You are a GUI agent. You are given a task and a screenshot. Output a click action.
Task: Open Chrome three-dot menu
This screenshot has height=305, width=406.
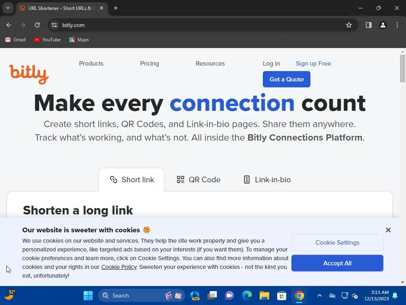tap(397, 25)
